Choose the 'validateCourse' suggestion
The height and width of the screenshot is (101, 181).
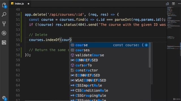pyautogui.click(x=109, y=55)
